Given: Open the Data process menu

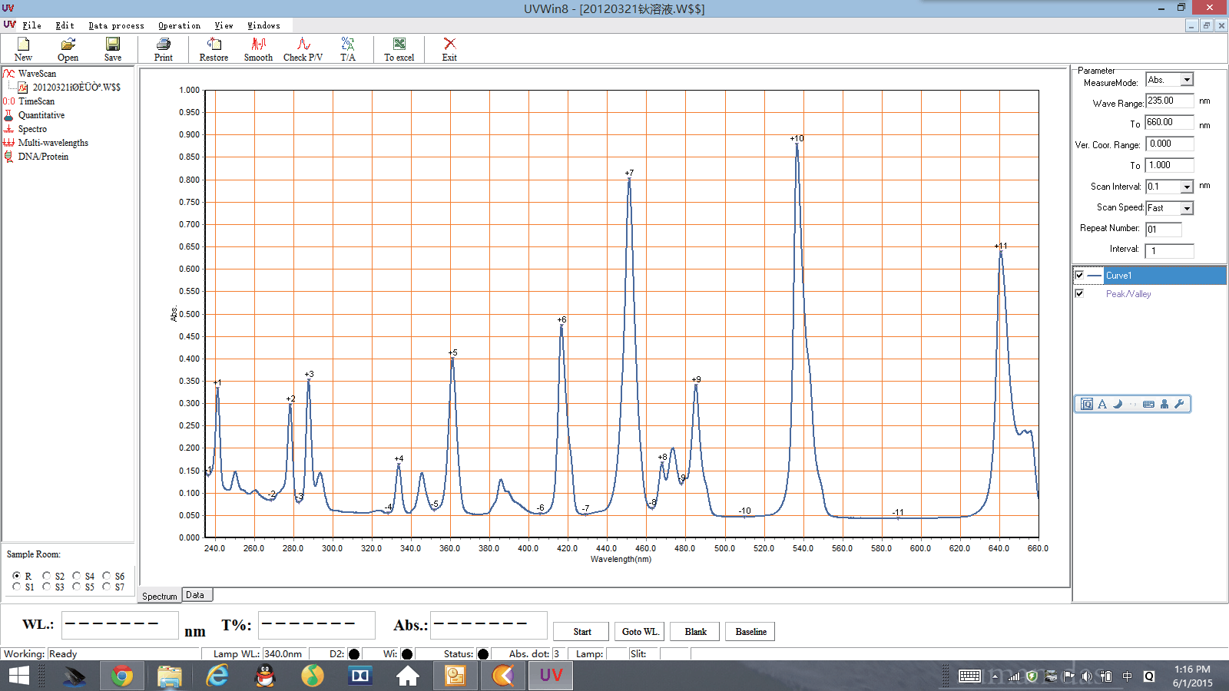Looking at the screenshot, I should click(116, 25).
